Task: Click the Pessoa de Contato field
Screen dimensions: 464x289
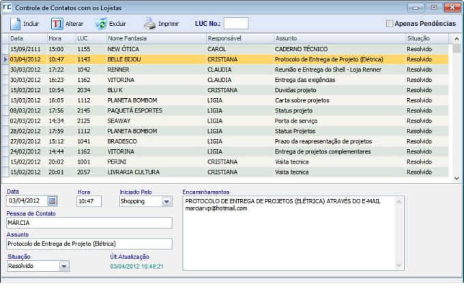Action: click(x=89, y=223)
